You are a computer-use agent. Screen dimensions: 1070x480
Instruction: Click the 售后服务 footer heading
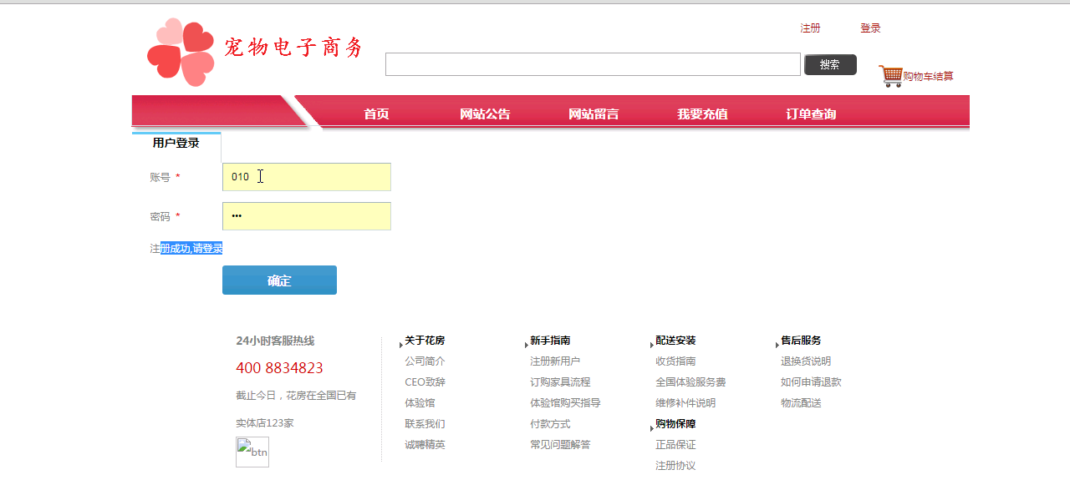coord(801,341)
